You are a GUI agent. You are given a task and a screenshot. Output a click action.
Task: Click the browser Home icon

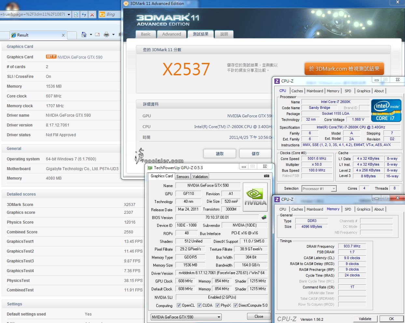tap(84, 35)
